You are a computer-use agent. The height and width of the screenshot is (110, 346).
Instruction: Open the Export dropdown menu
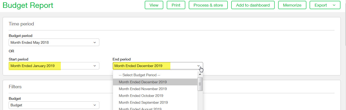click(325, 5)
